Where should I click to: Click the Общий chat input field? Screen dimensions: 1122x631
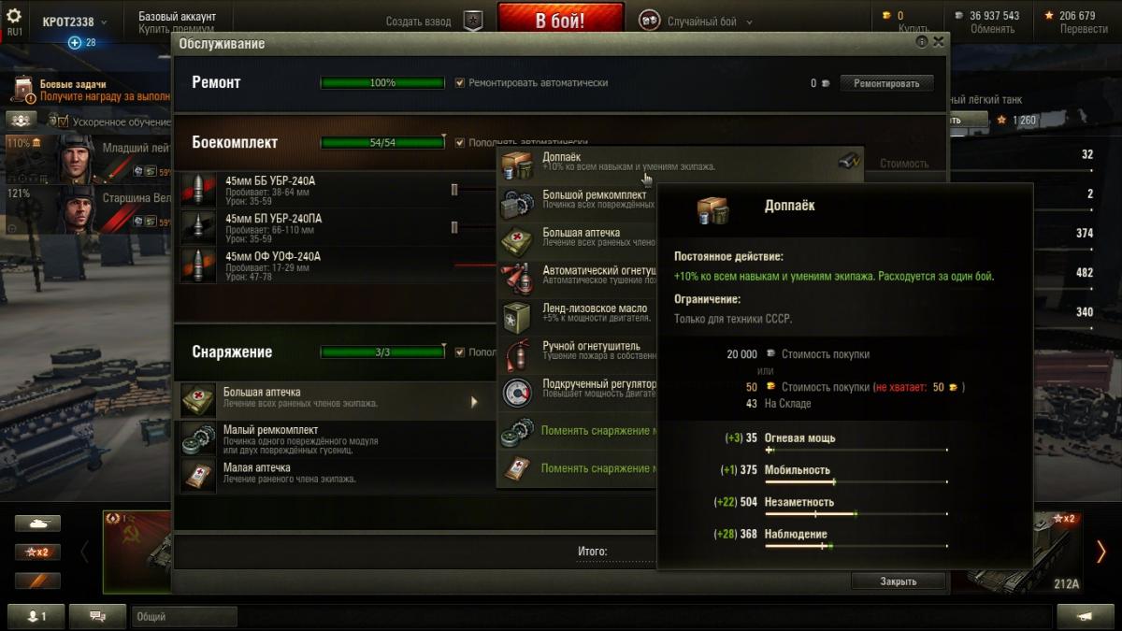[x=185, y=616]
